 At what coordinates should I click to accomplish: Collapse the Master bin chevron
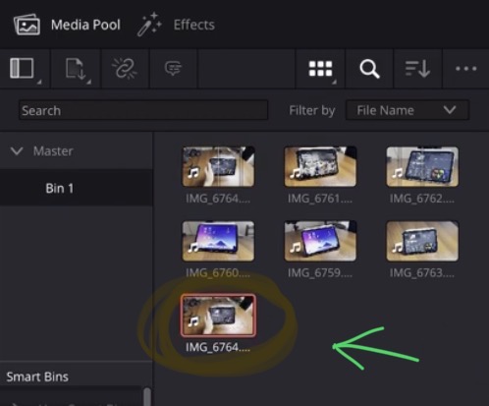(17, 151)
